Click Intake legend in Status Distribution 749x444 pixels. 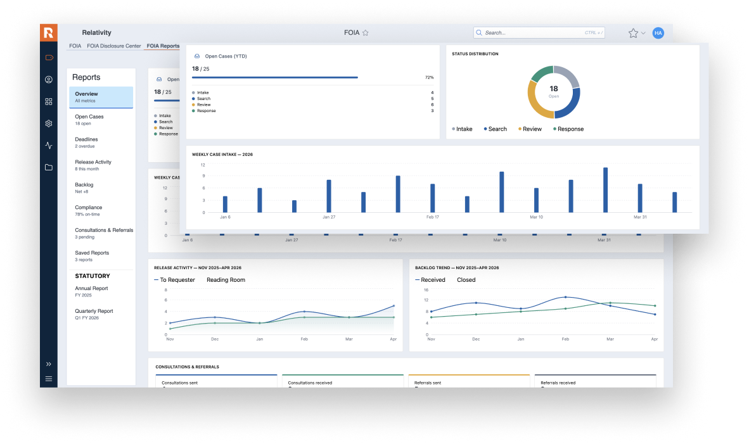[462, 129]
